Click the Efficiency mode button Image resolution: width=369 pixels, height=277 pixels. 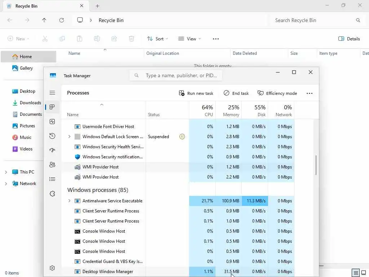click(x=277, y=93)
